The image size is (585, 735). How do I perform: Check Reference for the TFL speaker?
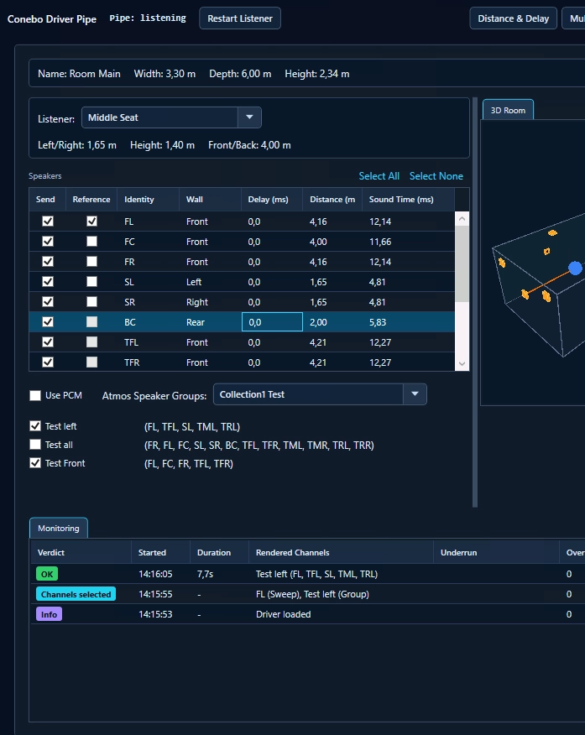pos(91,342)
